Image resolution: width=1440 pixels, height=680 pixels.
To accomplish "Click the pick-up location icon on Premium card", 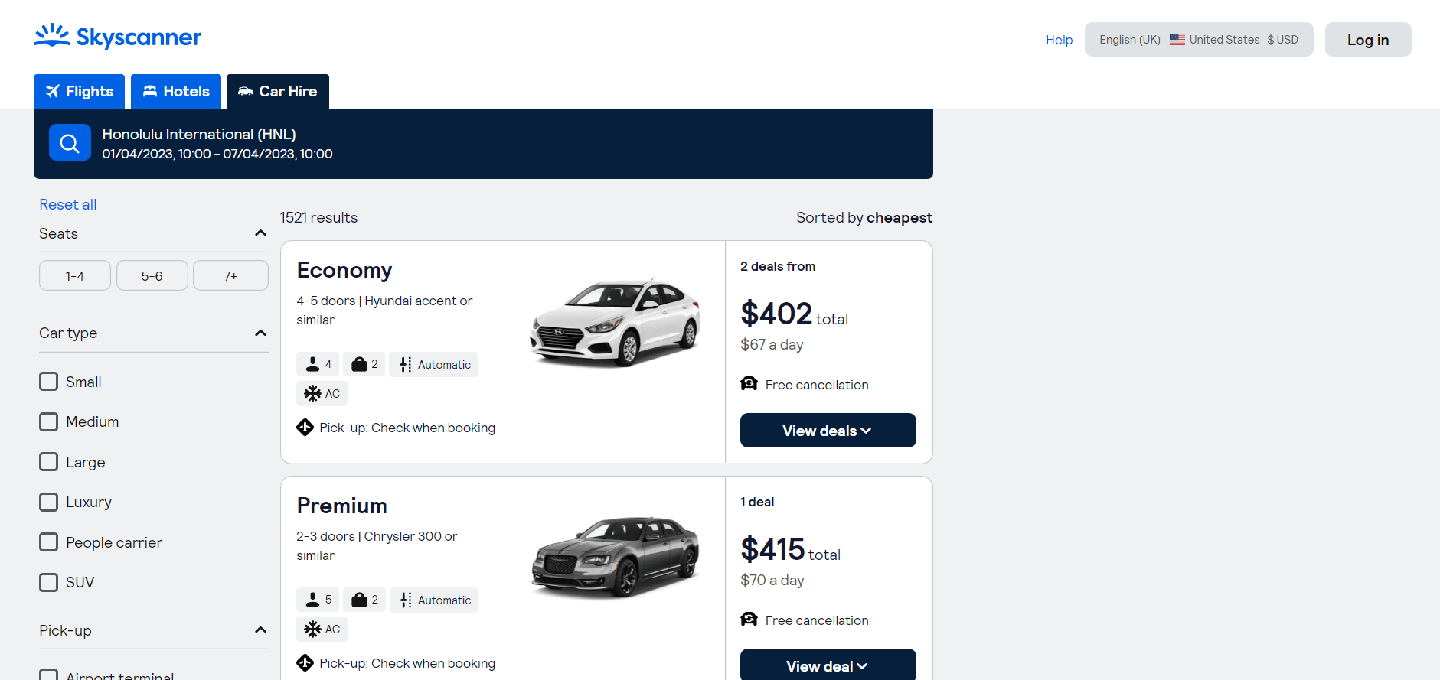I will 305,663.
